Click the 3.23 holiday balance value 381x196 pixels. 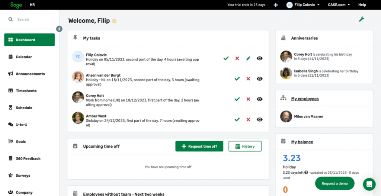coord(292,158)
